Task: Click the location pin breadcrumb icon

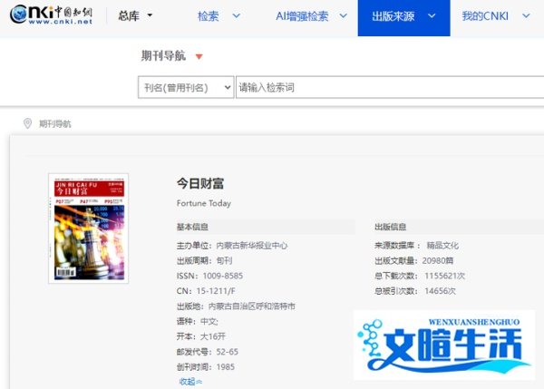Action: point(27,123)
